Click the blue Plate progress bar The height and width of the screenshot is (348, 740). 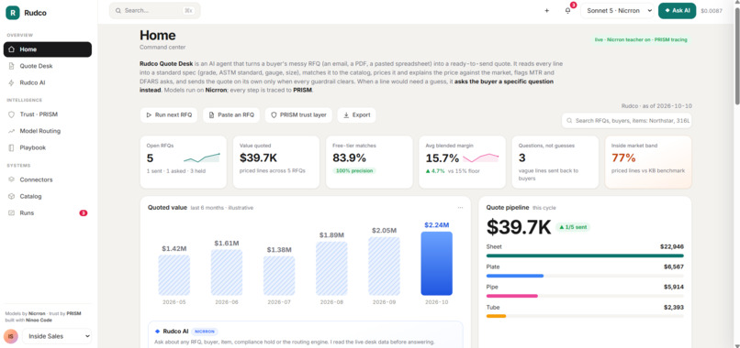tap(515, 276)
